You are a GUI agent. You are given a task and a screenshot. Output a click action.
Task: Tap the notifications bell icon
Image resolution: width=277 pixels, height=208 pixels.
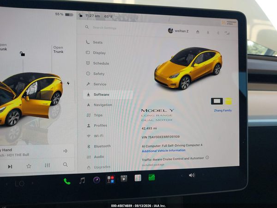[x=208, y=32]
